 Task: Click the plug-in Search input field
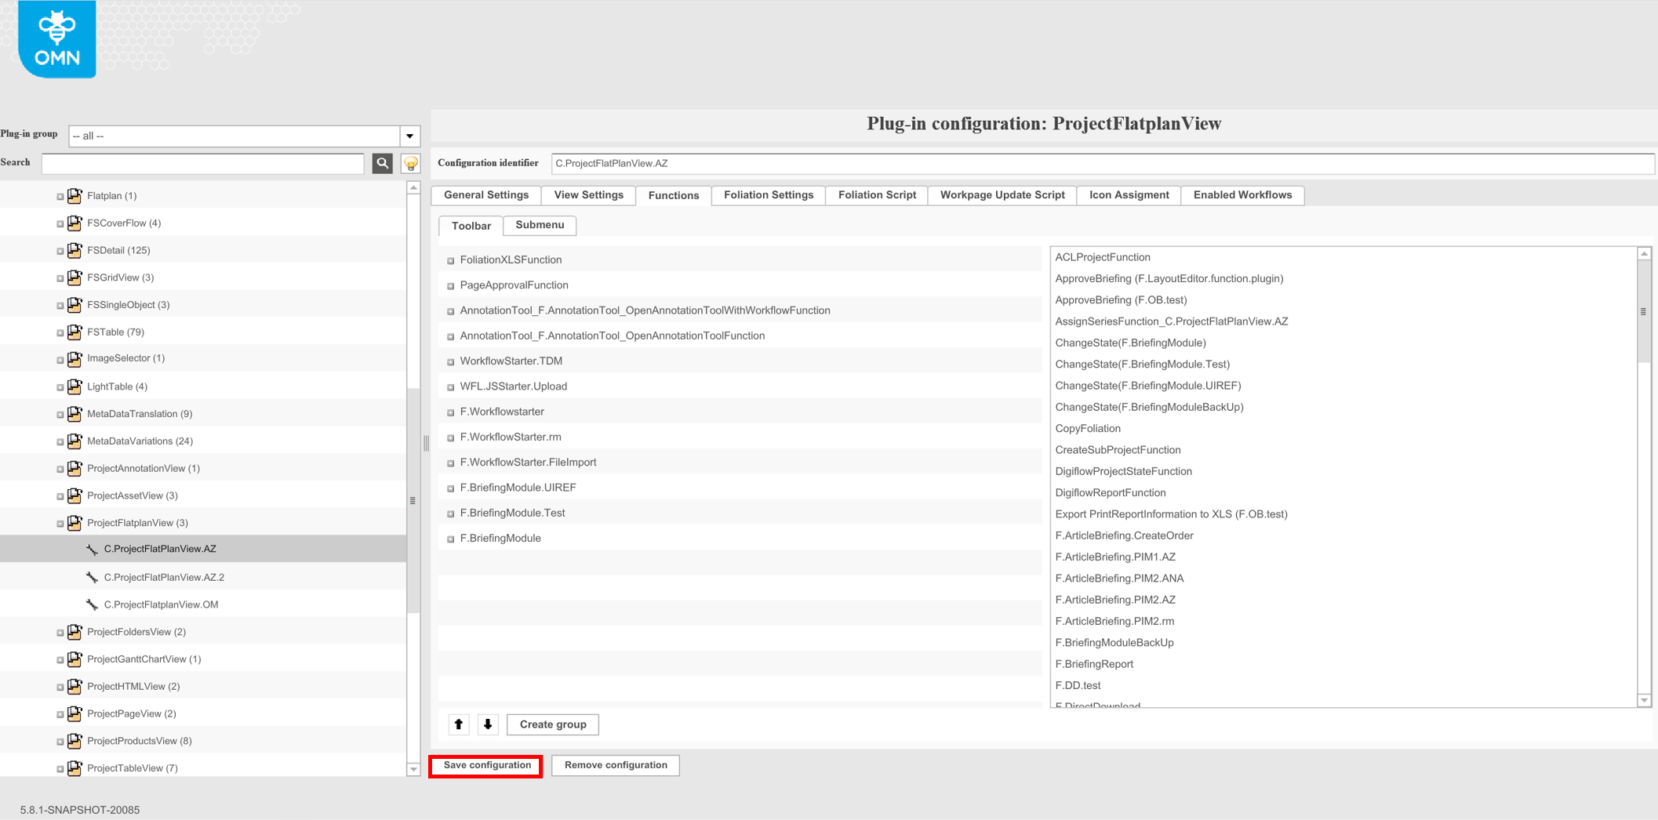203,163
